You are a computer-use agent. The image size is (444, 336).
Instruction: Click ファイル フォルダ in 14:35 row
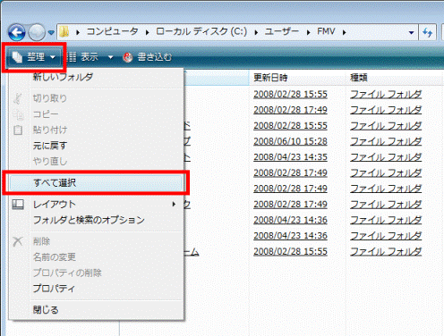coord(386,157)
